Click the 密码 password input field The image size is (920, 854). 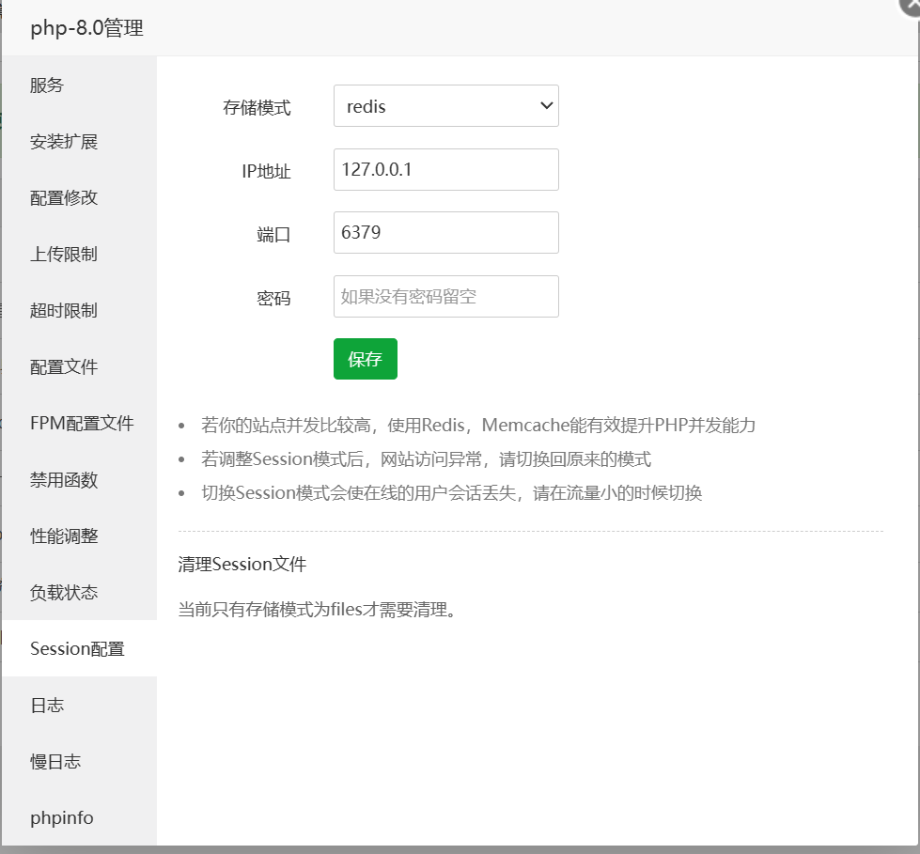click(x=445, y=295)
